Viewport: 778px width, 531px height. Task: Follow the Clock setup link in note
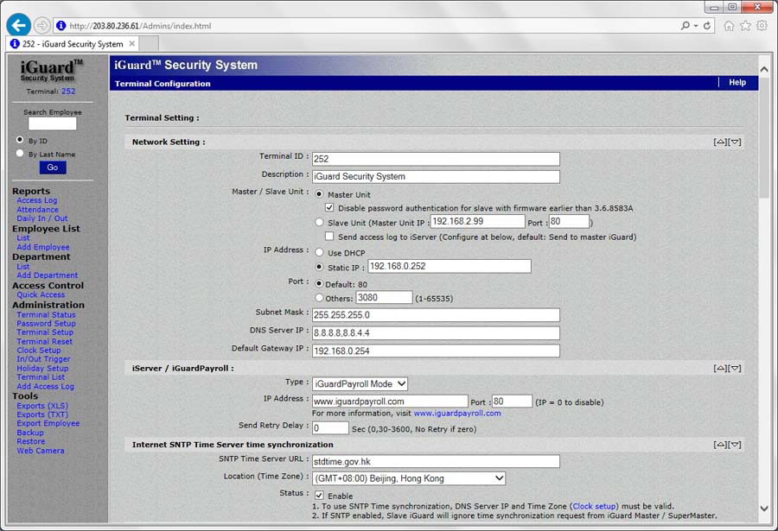tap(595, 506)
